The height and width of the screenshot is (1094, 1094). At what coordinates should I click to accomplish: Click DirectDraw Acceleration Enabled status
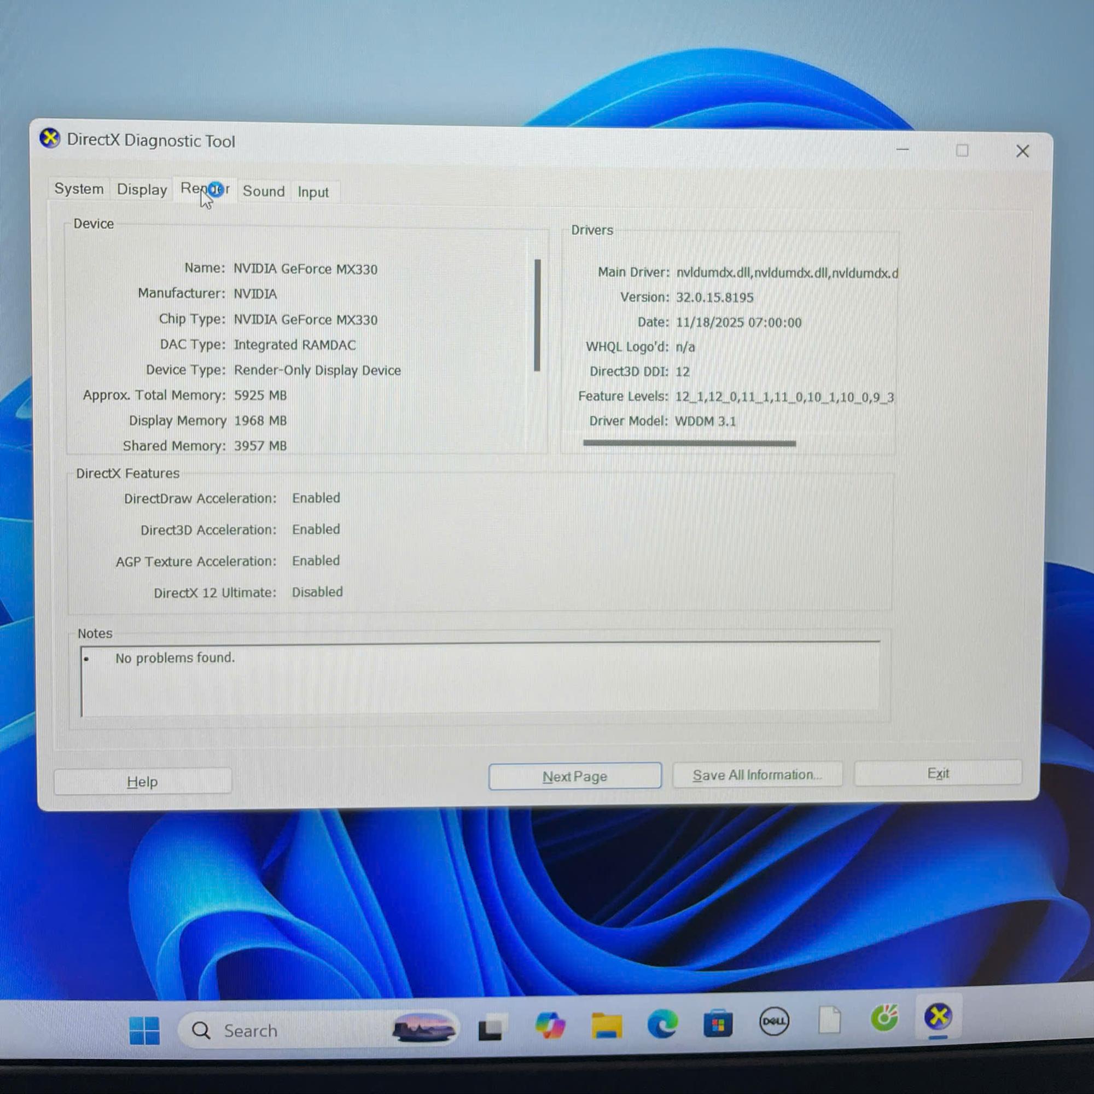point(316,498)
